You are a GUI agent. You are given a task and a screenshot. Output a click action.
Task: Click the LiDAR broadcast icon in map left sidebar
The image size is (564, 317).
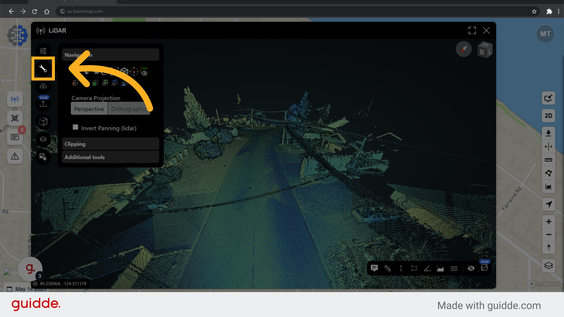[15, 99]
